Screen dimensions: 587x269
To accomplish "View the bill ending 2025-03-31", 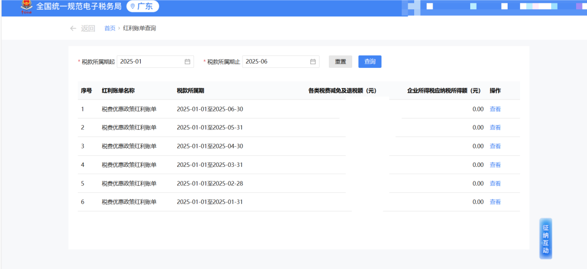I will [495, 165].
